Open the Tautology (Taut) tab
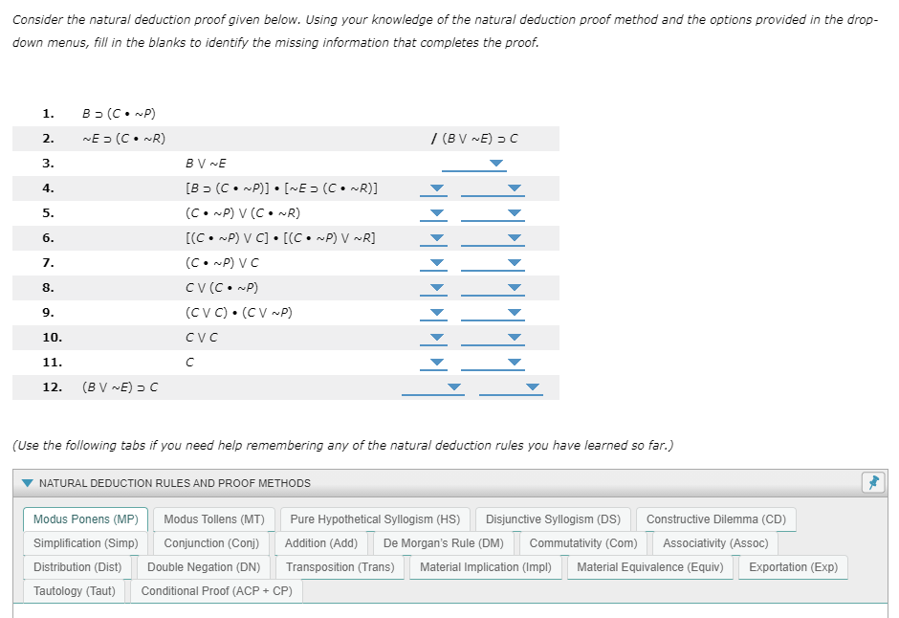The image size is (899, 618). (x=76, y=590)
